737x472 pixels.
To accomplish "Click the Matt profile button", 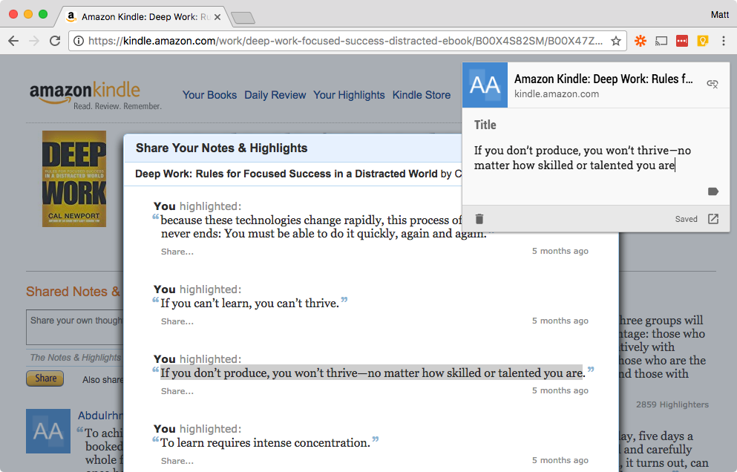I will [720, 15].
